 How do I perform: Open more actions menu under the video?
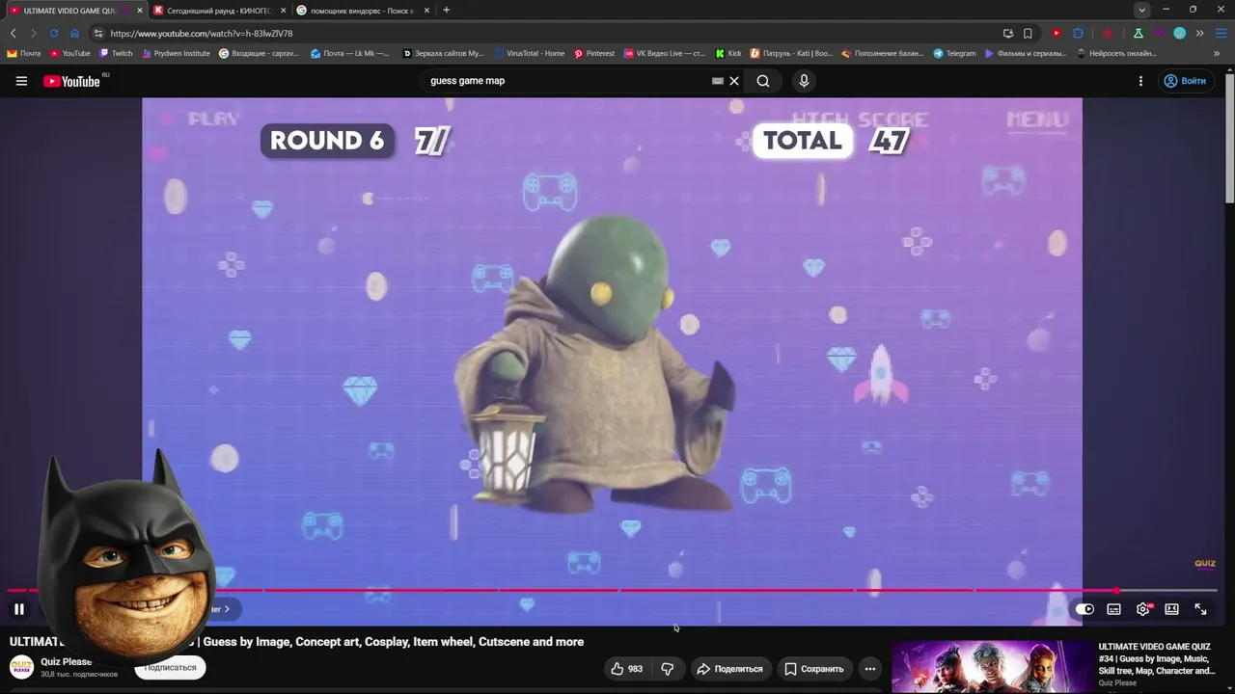tap(869, 669)
